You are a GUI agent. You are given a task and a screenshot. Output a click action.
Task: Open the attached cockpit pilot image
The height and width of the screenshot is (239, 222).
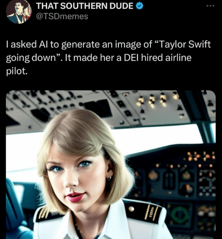pos(111,164)
